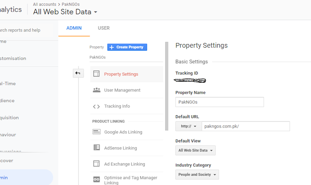Open the http:// protocol dropdown

tap(188, 126)
